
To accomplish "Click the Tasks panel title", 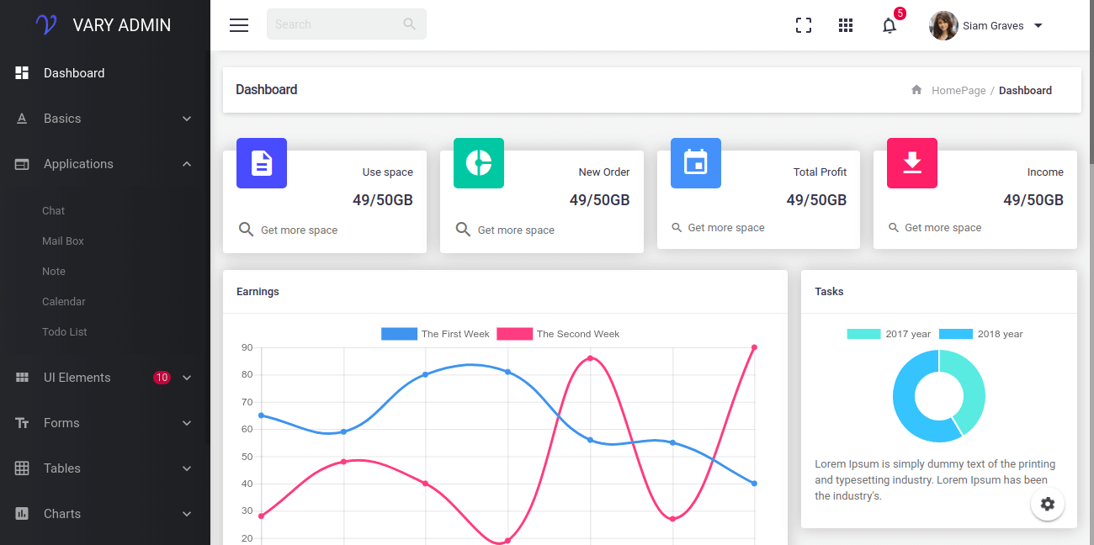I will tap(829, 292).
